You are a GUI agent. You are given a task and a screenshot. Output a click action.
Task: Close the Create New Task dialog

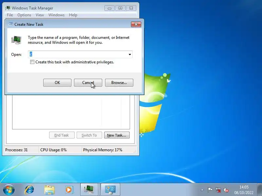(136, 24)
